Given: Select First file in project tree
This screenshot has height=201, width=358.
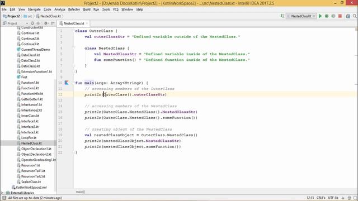Looking at the screenshot, I should 24,77.
